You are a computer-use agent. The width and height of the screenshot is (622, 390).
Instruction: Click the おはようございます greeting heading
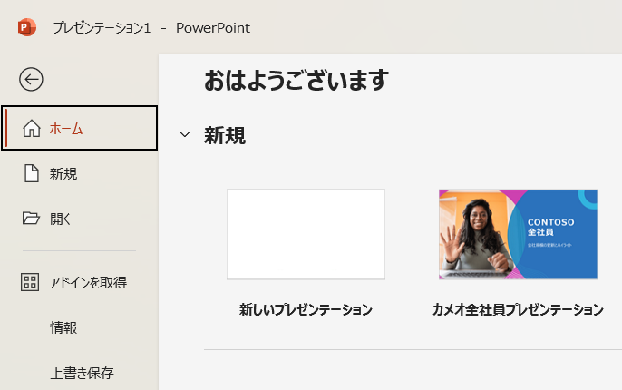[296, 80]
